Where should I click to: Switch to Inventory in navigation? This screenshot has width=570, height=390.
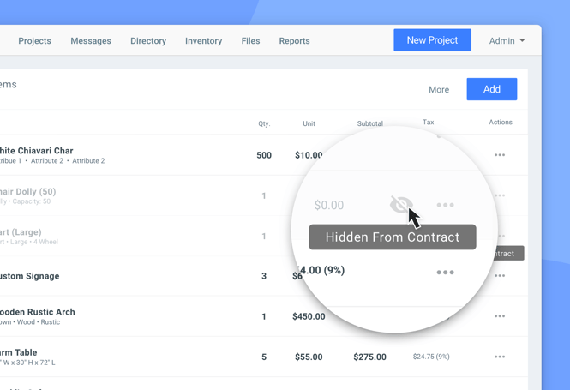point(204,40)
